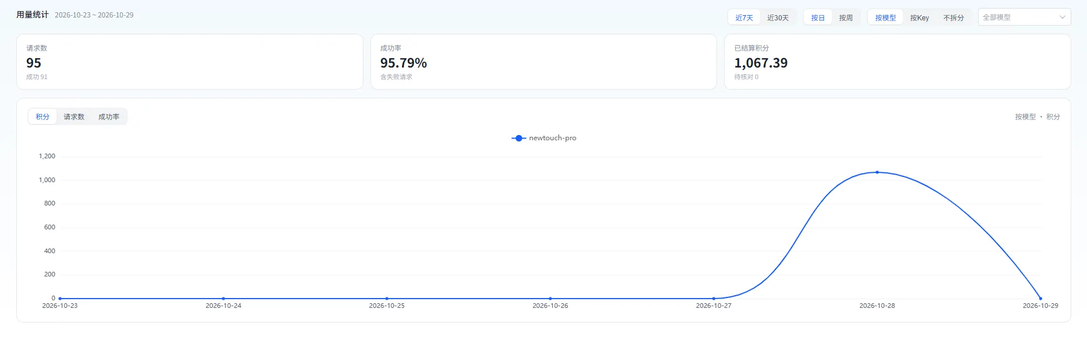This screenshot has height=337, width=1087.
Task: Click the 1,200 y-axis label
Action: [47, 156]
